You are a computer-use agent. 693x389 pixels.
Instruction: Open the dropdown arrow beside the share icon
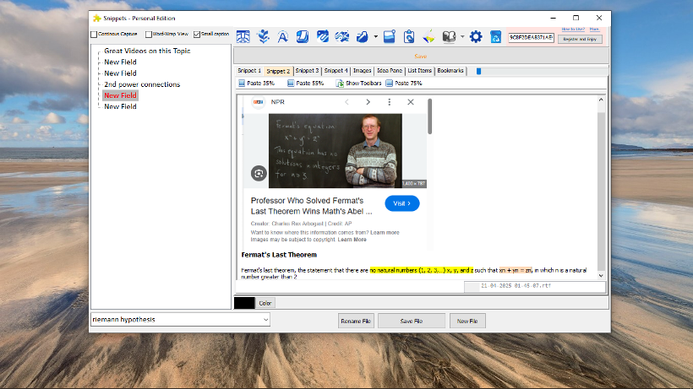[x=376, y=36]
